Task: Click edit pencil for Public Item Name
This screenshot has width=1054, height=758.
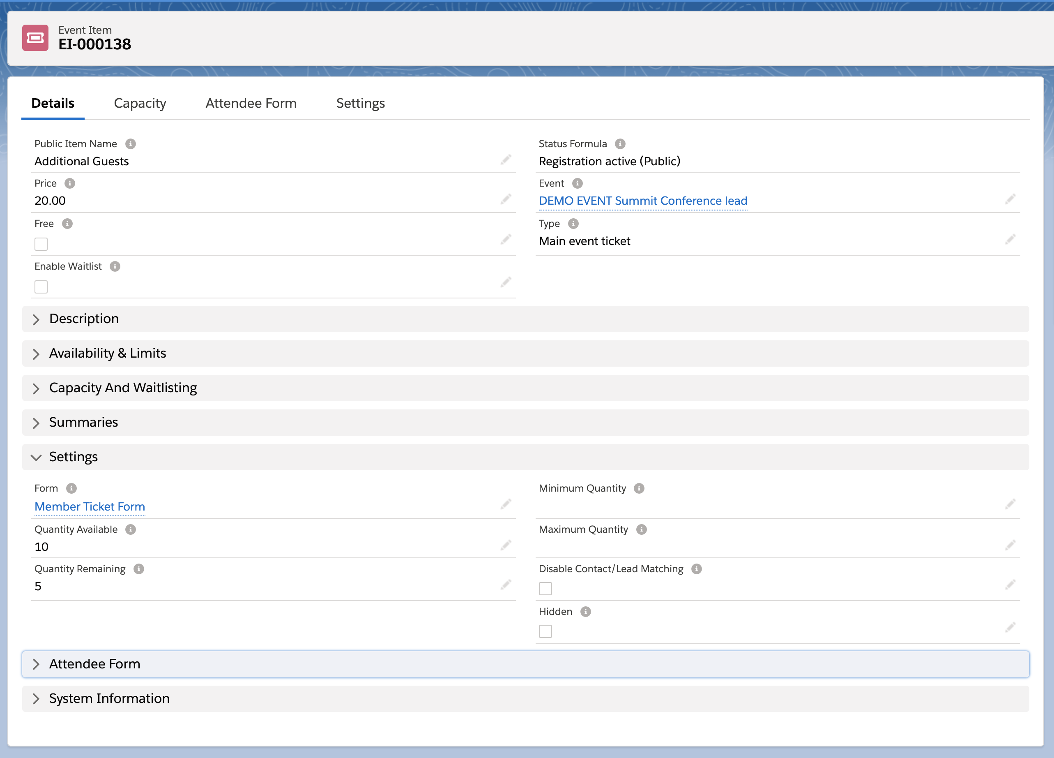Action: (506, 160)
